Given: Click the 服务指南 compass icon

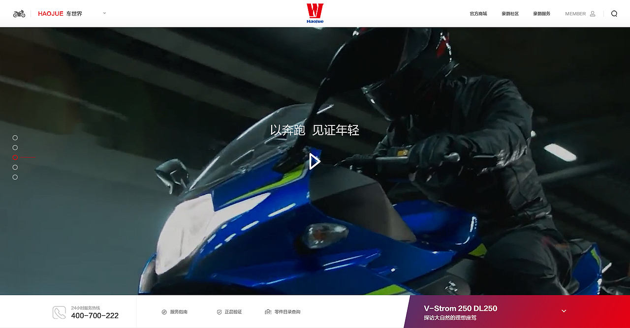Looking at the screenshot, I should 164,312.
